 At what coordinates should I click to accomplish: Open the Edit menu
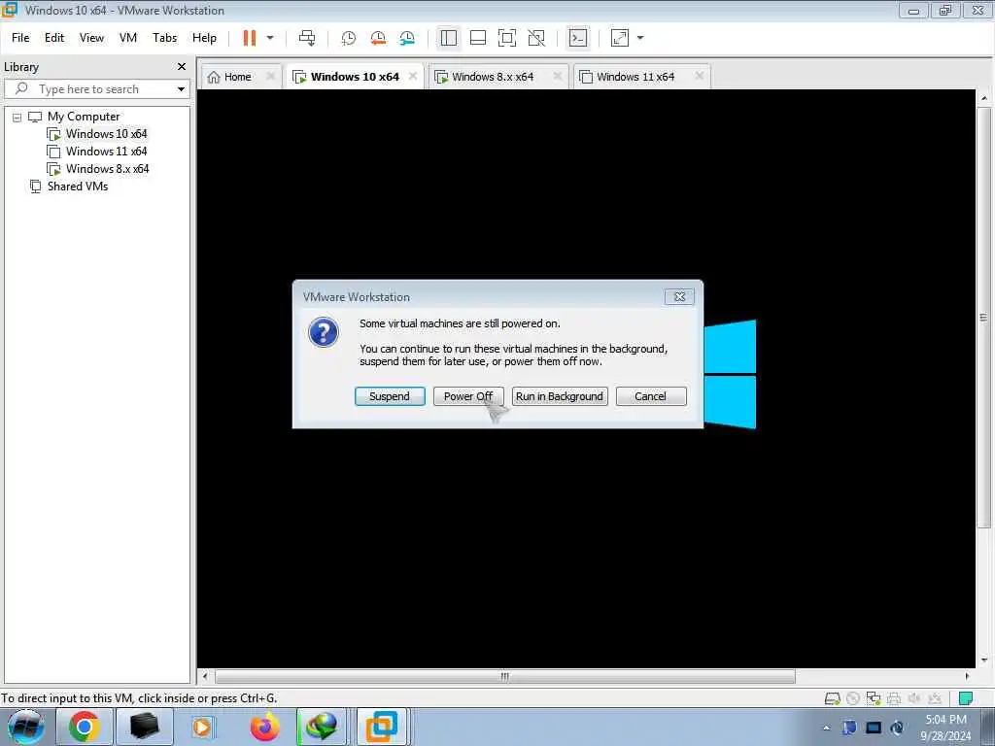pos(54,38)
